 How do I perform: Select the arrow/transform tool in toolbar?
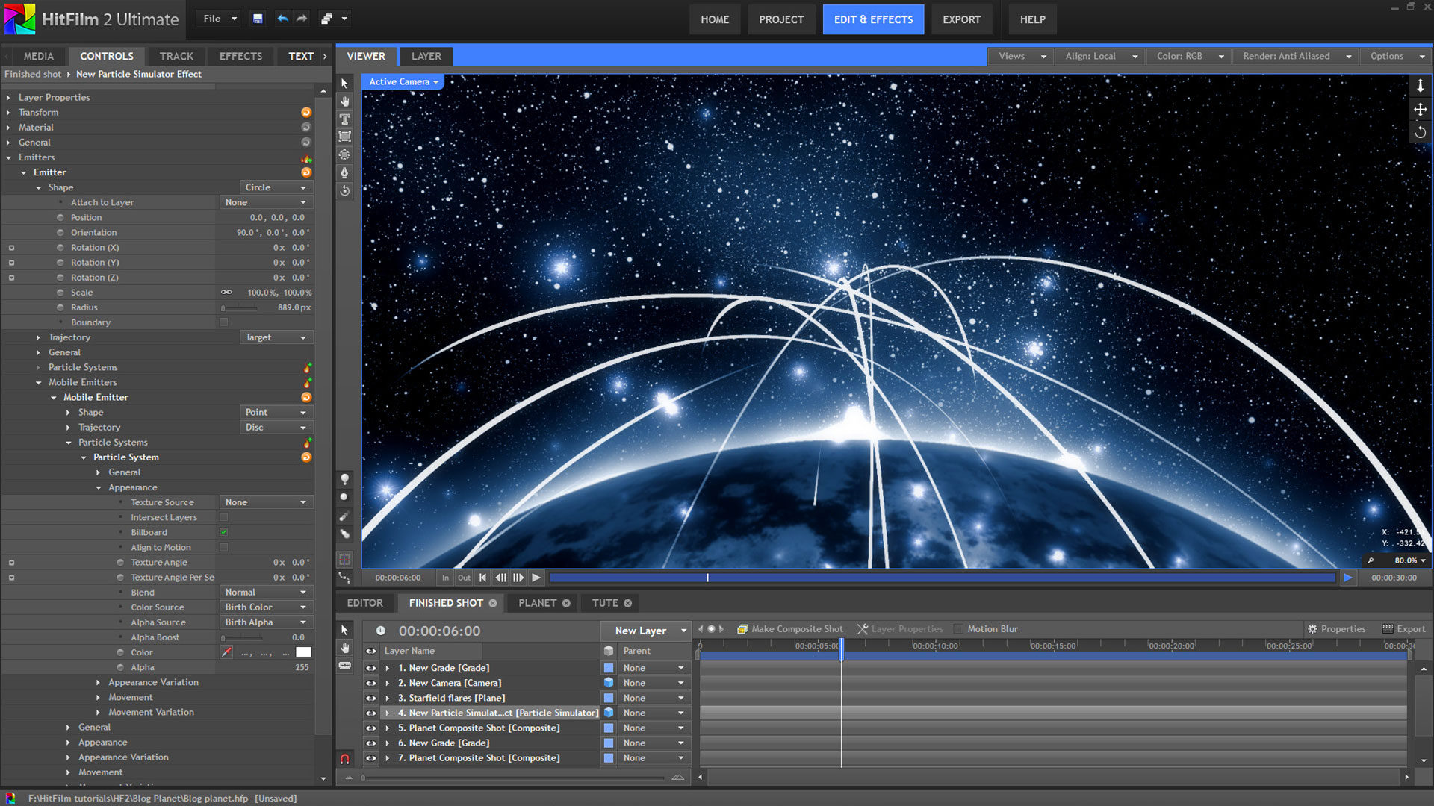tap(344, 84)
